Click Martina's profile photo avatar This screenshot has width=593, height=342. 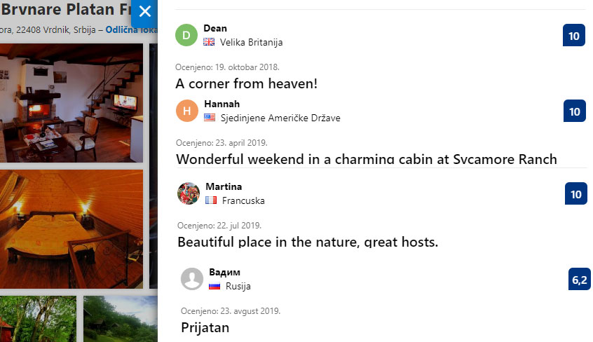(189, 193)
